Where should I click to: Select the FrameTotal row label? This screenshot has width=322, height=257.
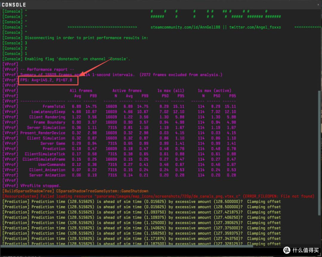point(54,106)
